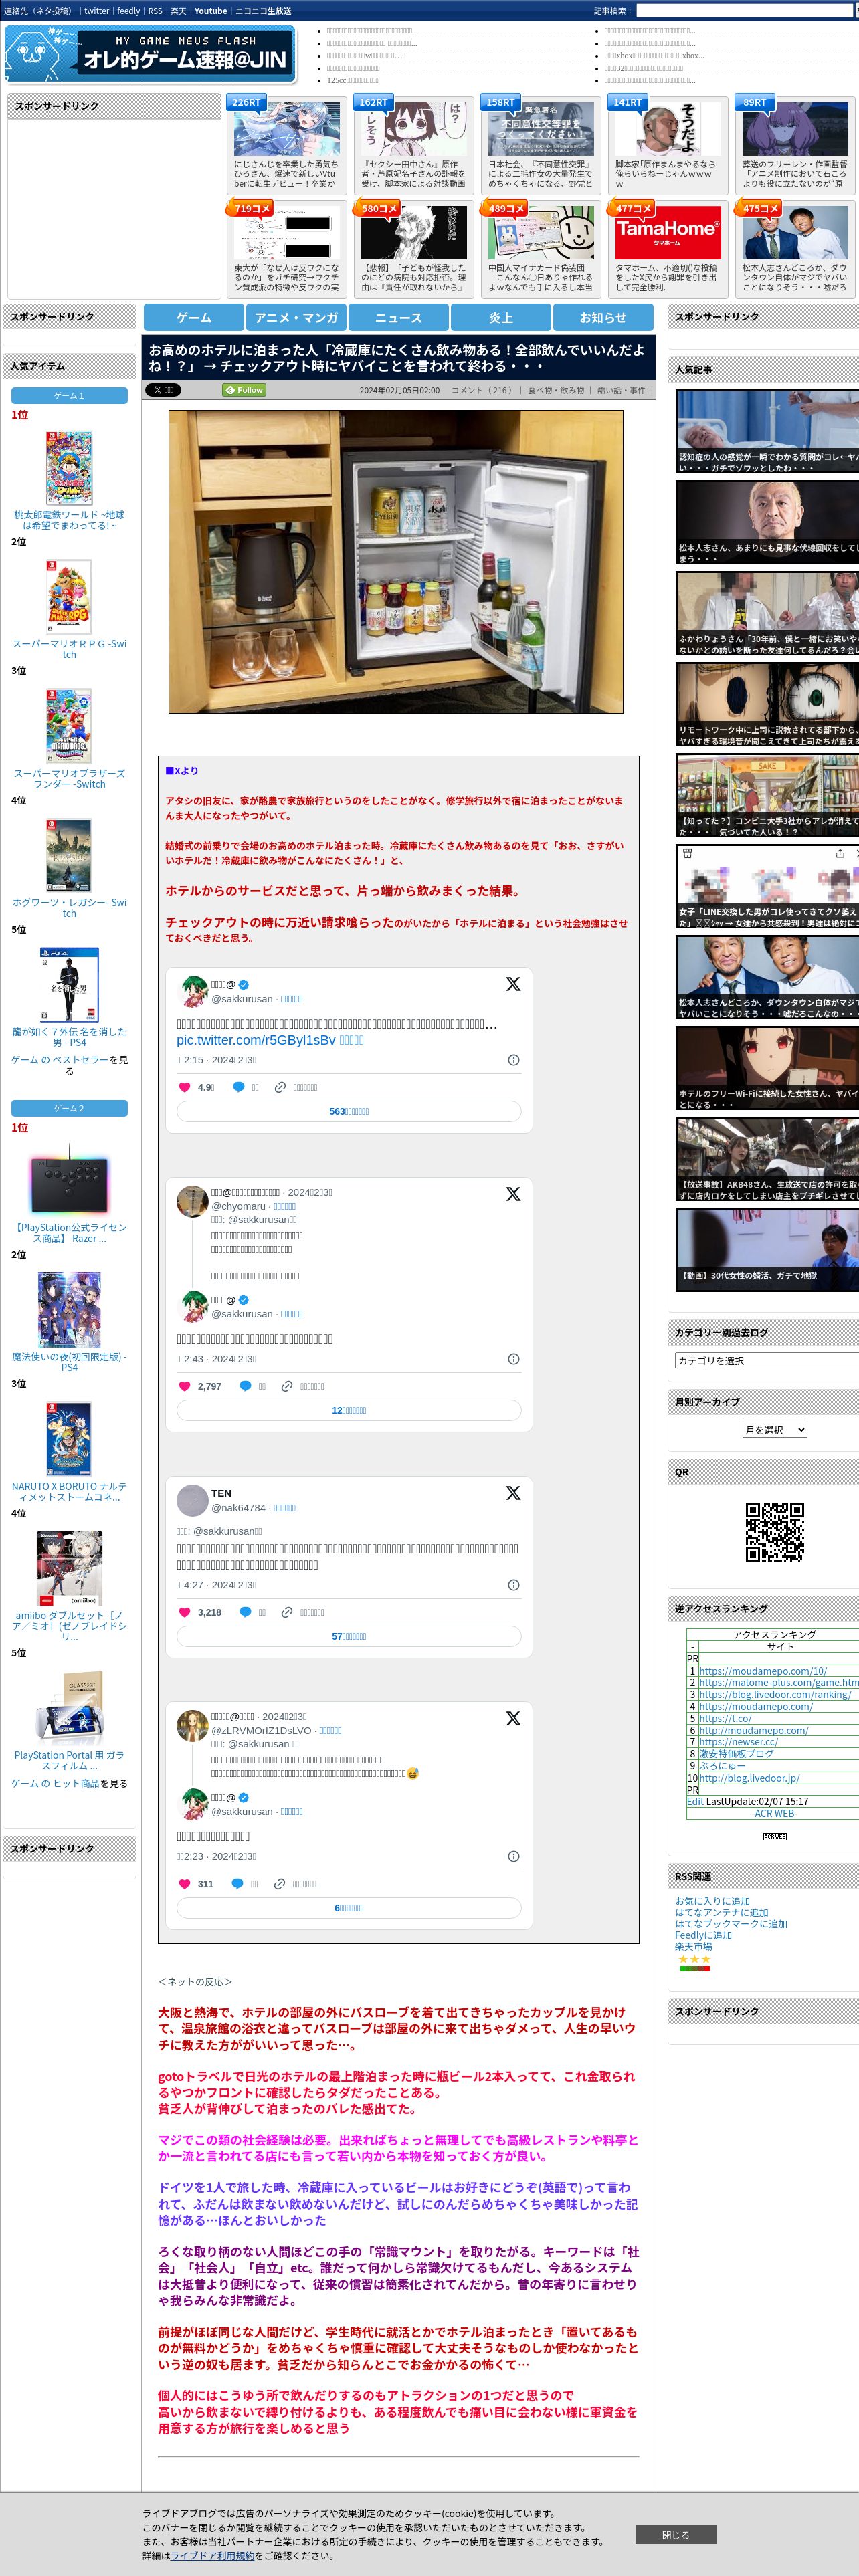Expand the カテゴリを選択 category dropdown
The image size is (859, 2576).
pyautogui.click(x=766, y=1360)
